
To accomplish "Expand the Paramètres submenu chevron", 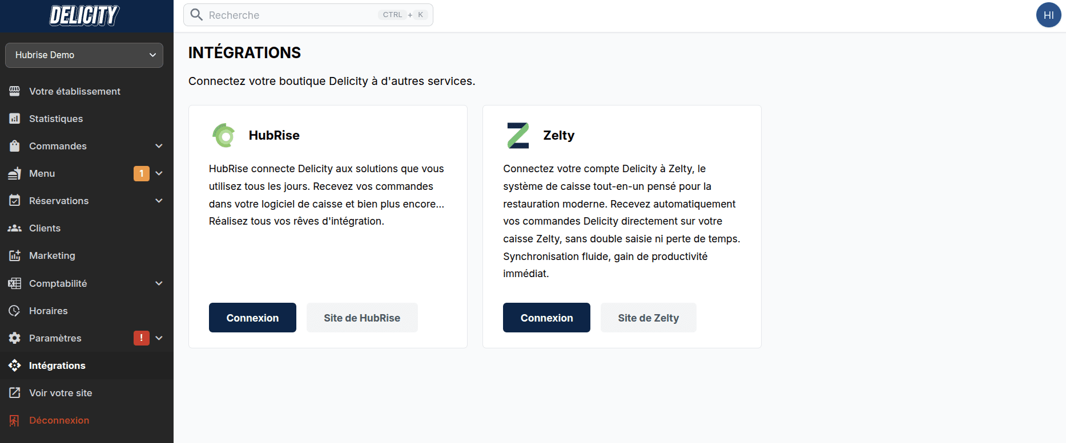I will pyautogui.click(x=159, y=338).
